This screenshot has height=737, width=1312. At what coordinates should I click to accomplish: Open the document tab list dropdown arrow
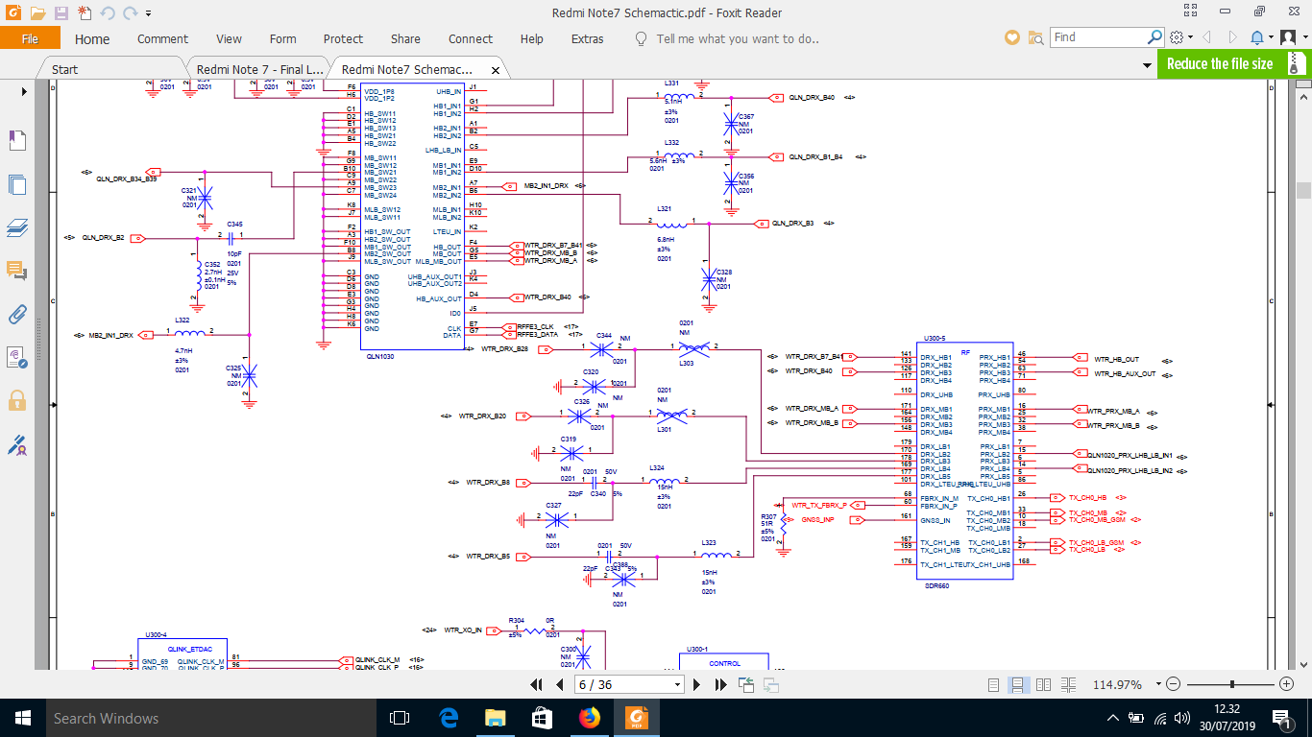pos(1148,66)
